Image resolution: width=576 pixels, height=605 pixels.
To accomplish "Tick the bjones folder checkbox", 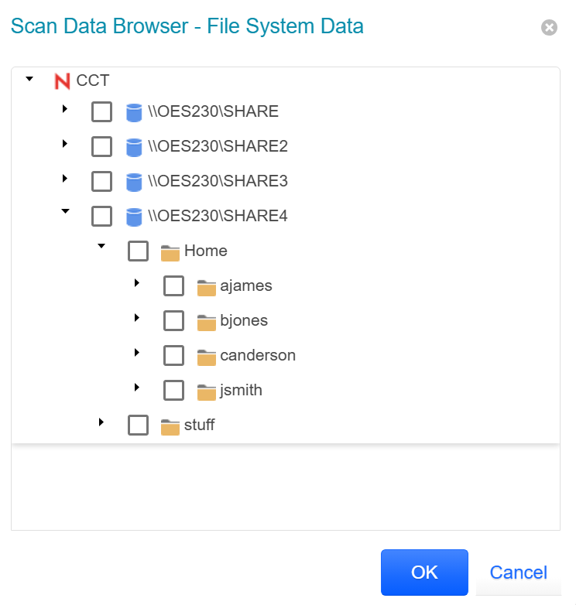I will (x=174, y=321).
